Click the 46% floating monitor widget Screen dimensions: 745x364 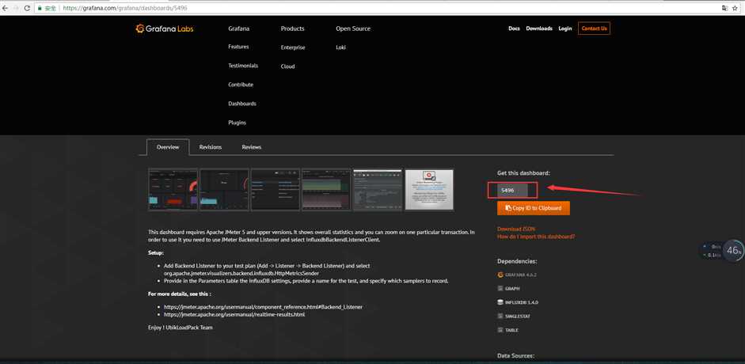[734, 251]
